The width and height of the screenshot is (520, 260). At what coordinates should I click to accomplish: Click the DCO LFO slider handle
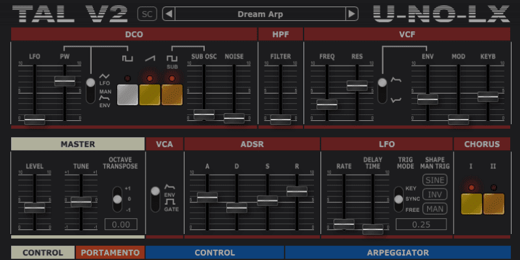[34, 120]
